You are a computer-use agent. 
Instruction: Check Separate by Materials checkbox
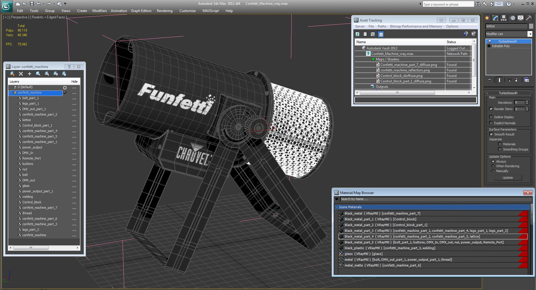pyautogui.click(x=500, y=144)
